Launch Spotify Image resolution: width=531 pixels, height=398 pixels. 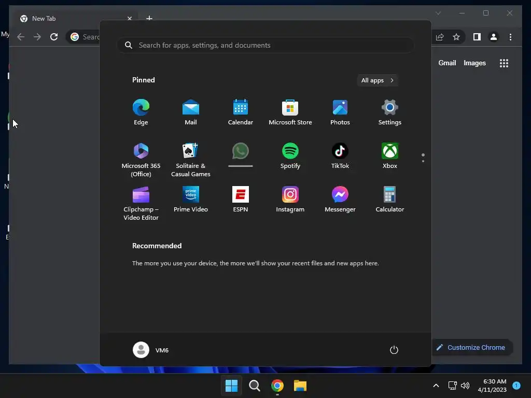point(290,155)
